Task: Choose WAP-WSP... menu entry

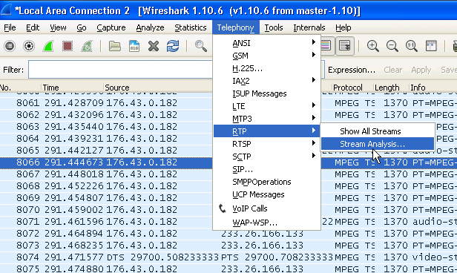Action: click(x=266, y=223)
